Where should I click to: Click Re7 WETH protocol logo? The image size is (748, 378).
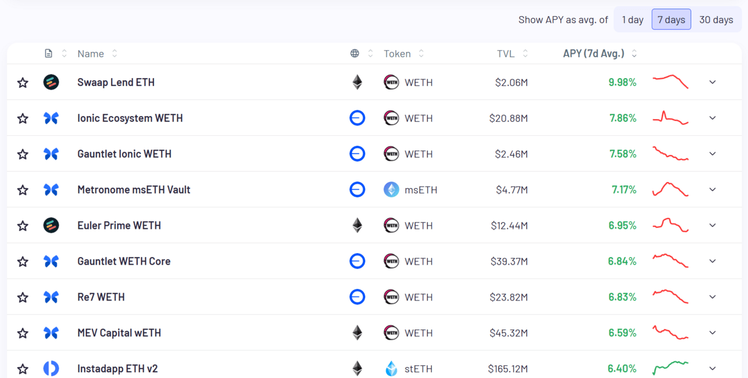(x=51, y=297)
